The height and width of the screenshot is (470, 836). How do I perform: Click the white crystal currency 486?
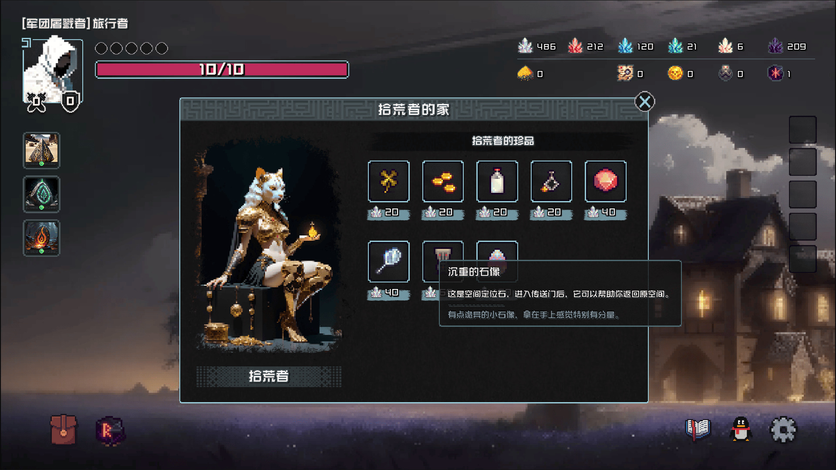pos(537,46)
